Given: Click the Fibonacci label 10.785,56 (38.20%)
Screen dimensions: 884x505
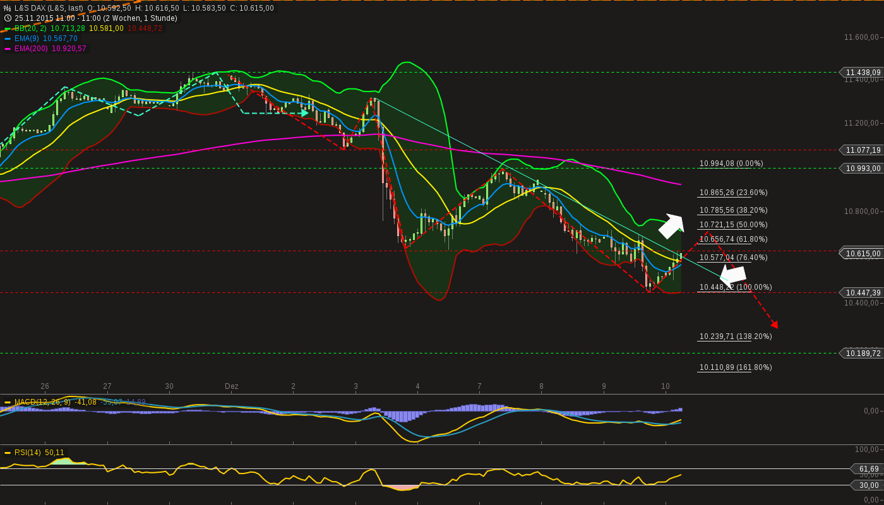Looking at the screenshot, I should coord(734,210).
